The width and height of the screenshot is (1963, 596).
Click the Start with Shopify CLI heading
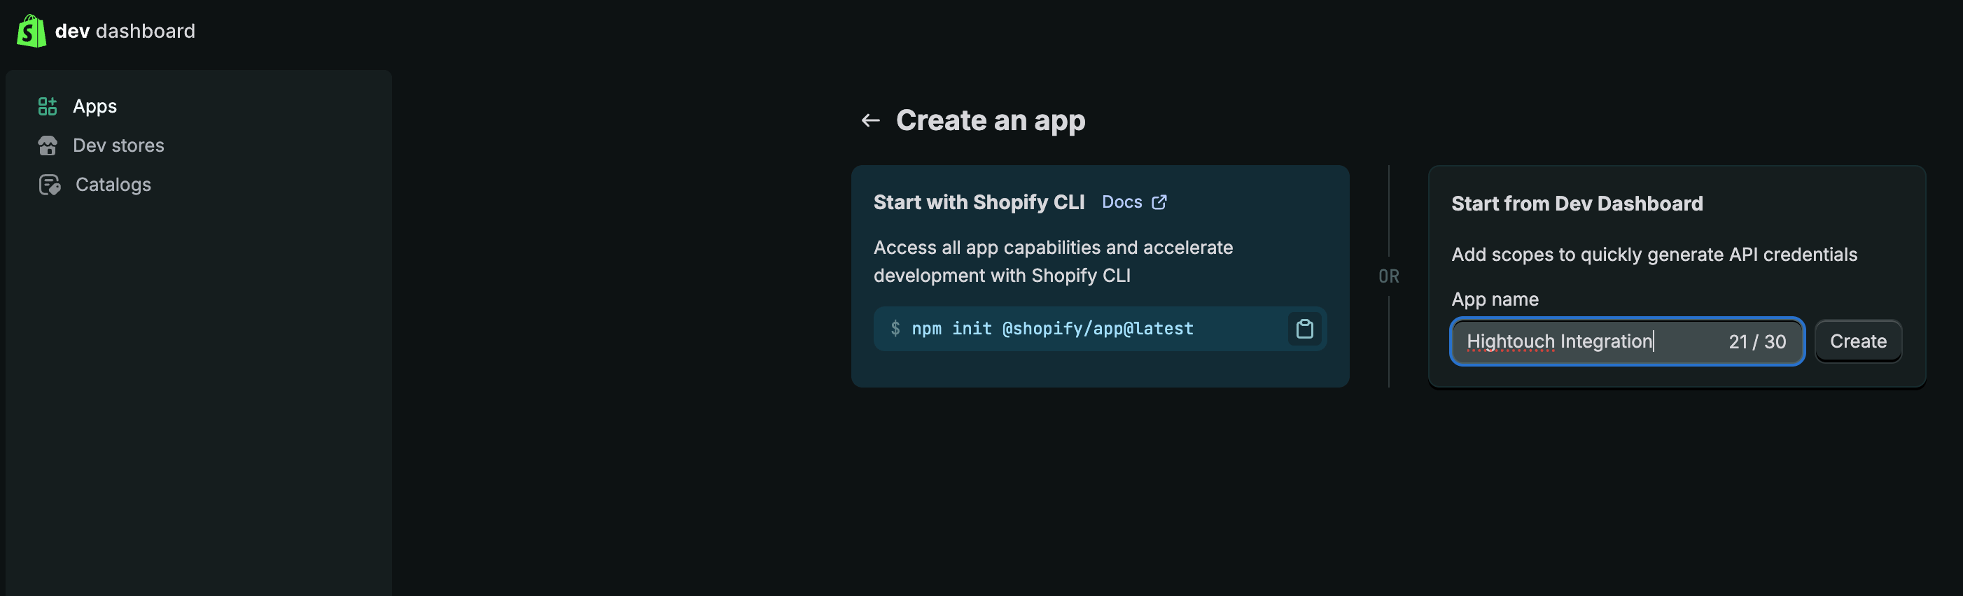(979, 201)
